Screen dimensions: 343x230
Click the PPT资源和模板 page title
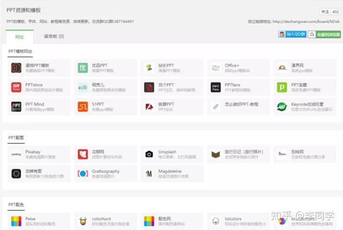click(24, 10)
